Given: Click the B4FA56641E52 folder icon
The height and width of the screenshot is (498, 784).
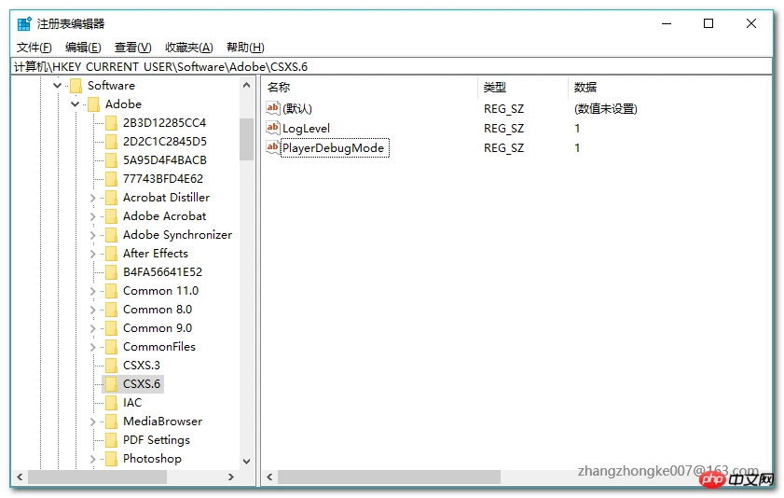Looking at the screenshot, I should [112, 272].
